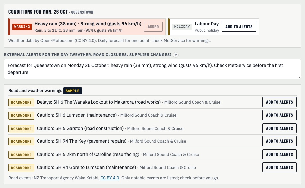Click 'Conditions for Mon, 26 Oct' heading
305x188 pixels.
[38, 12]
